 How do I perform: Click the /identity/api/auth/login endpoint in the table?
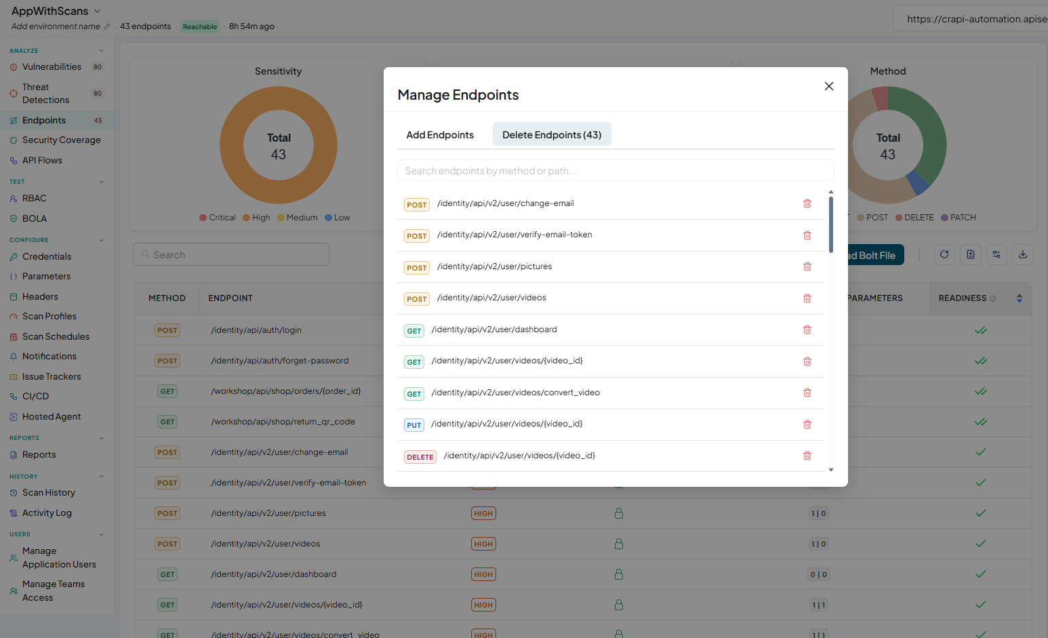(x=256, y=330)
